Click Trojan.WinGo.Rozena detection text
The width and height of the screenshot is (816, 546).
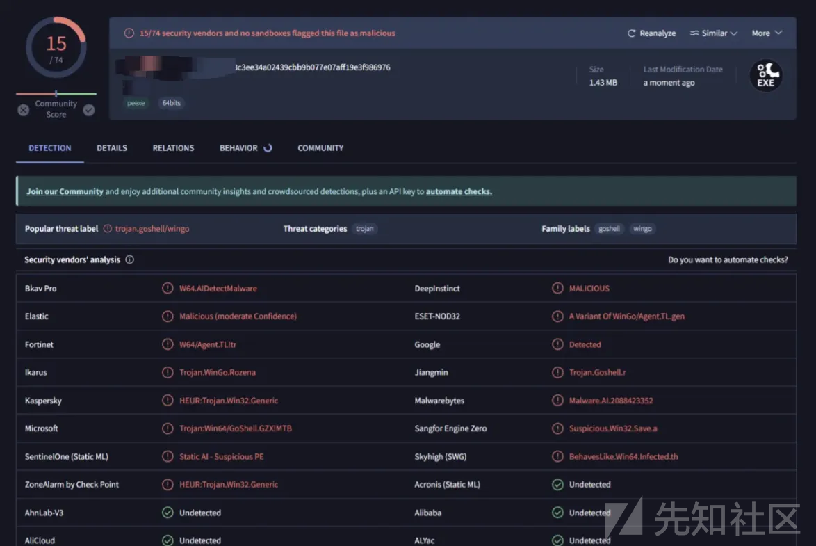[x=218, y=373]
